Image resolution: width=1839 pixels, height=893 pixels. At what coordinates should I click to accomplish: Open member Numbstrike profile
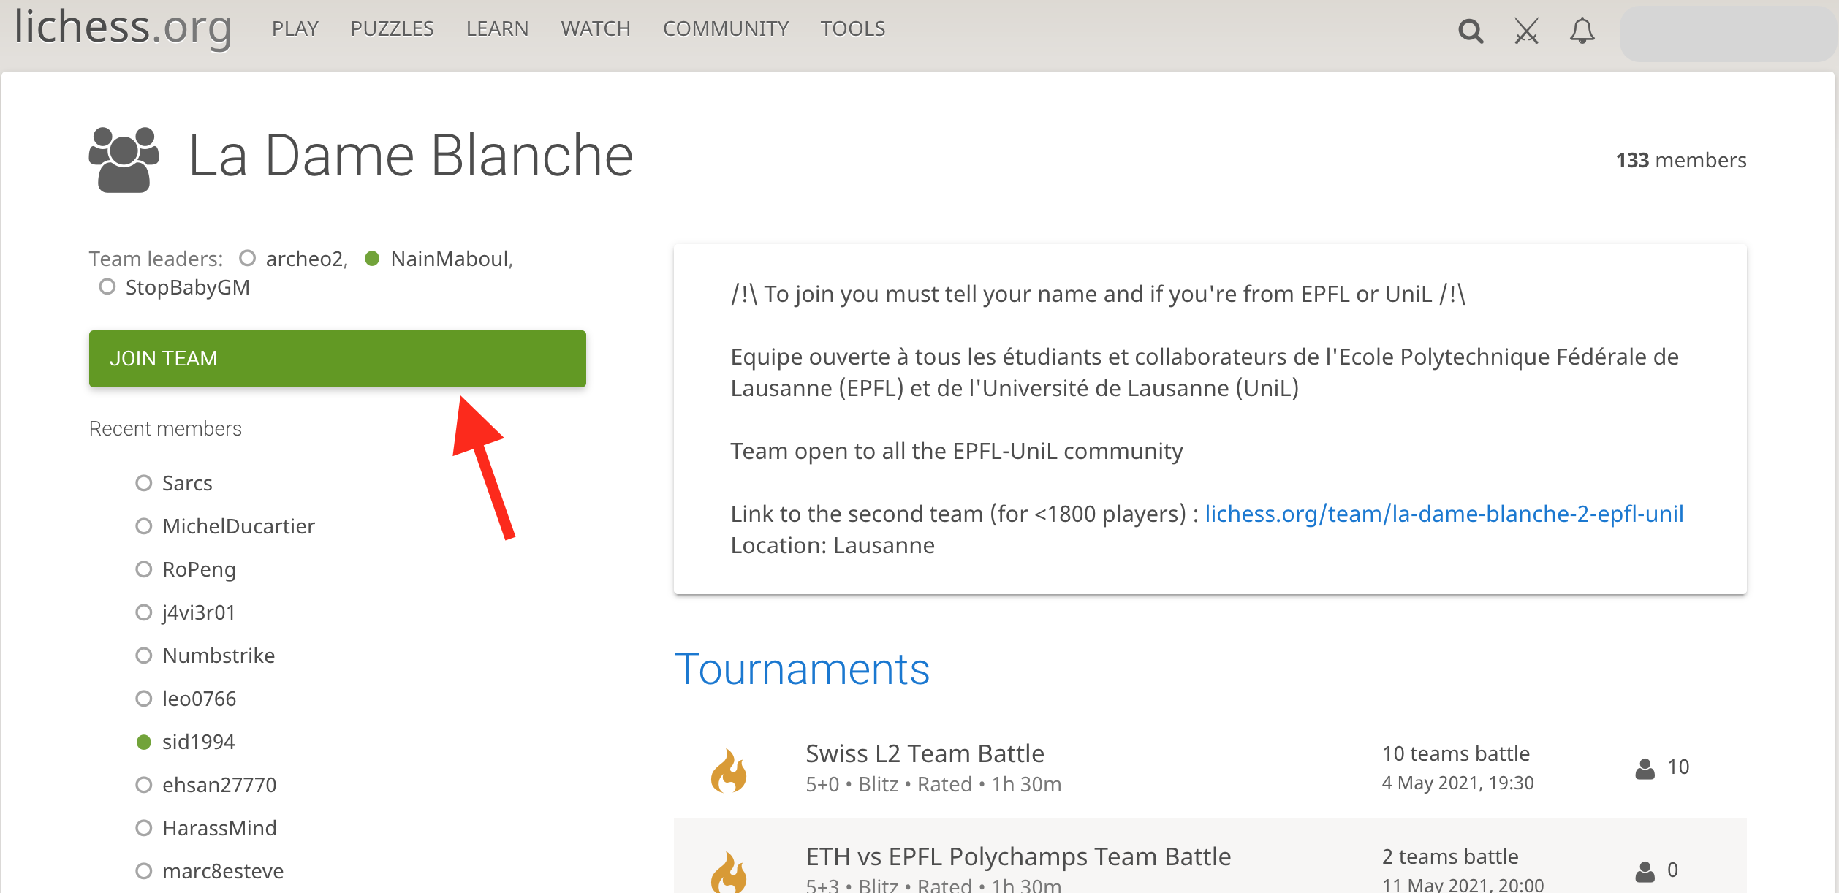(219, 655)
